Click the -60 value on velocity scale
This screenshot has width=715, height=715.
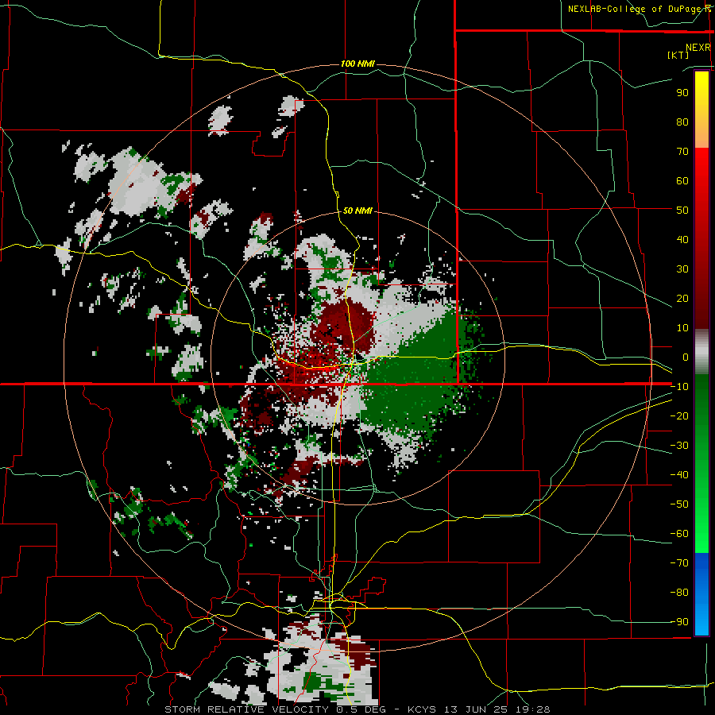point(679,534)
